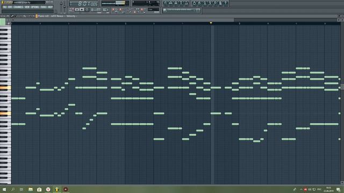Image resolution: width=344 pixels, height=193 pixels.
Task: Click the lower highlighted orange piano key
Action: pyautogui.click(x=5, y=113)
